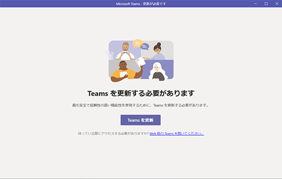The height and width of the screenshot is (179, 282).
Task: Click the "Teams を更新" button
Action: click(141, 120)
